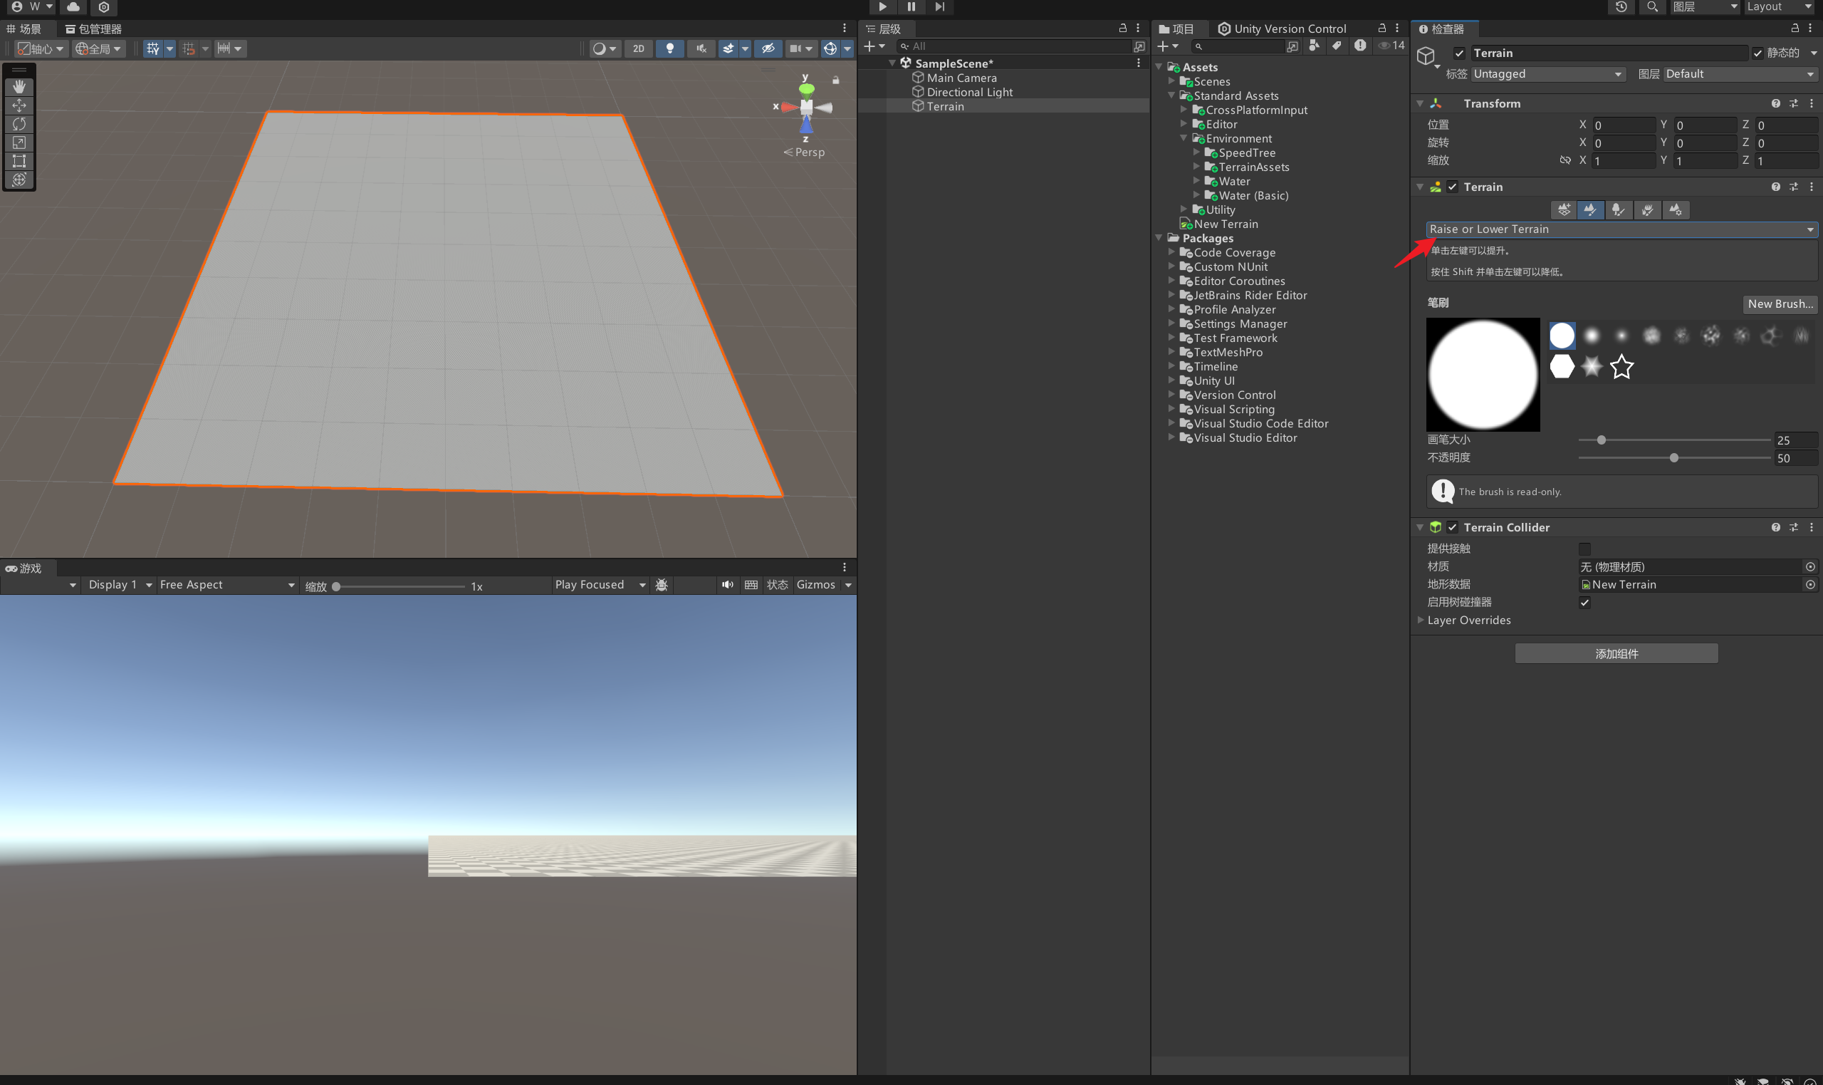Disable the Terrain component checkbox
Viewport: 1823px width, 1085px height.
pyautogui.click(x=1453, y=187)
